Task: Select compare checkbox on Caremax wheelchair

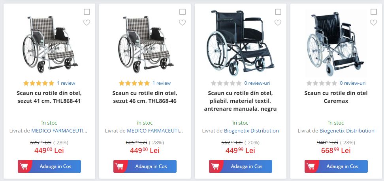Action: (x=373, y=12)
